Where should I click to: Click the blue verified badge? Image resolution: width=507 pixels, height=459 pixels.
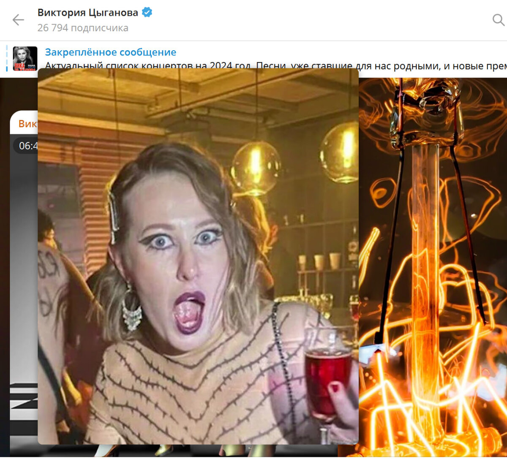[x=147, y=13]
